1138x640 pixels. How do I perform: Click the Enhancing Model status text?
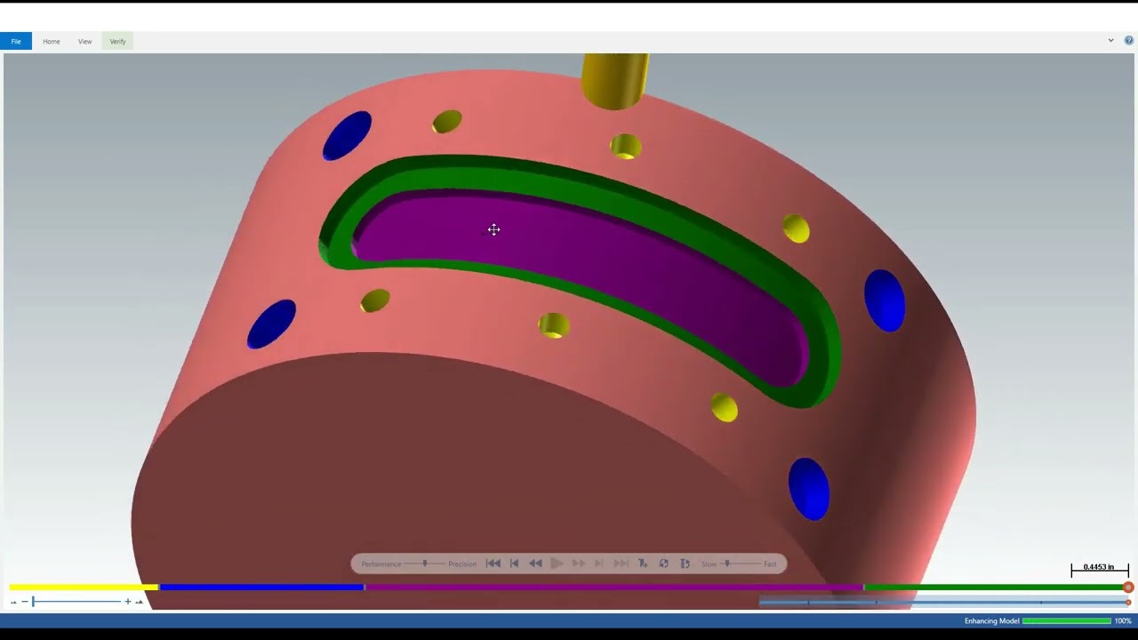(x=991, y=620)
